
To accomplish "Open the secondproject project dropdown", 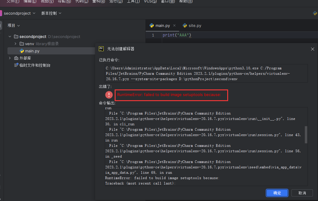I will pos(19,13).
